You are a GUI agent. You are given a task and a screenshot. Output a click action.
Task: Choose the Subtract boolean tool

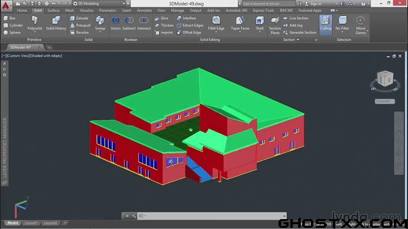click(x=129, y=23)
